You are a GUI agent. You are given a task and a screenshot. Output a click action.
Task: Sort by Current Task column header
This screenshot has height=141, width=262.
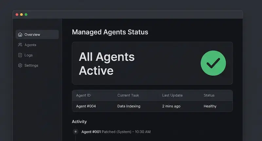128,95
